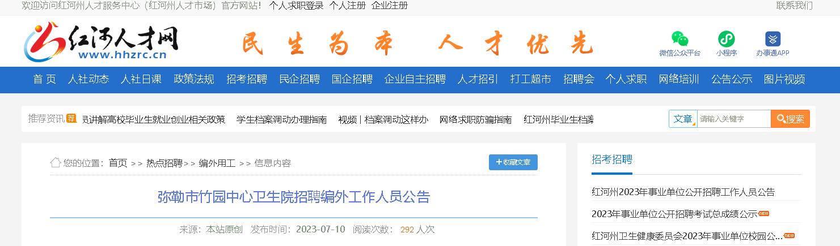Image resolution: width=840 pixels, height=246 pixels.
Task: Click article title 弥勒市竹园中心卫生院招聘编外工作人员公告
Action: tap(294, 197)
